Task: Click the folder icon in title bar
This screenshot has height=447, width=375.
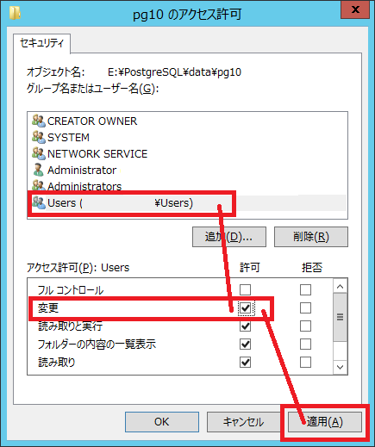Action: coord(15,13)
